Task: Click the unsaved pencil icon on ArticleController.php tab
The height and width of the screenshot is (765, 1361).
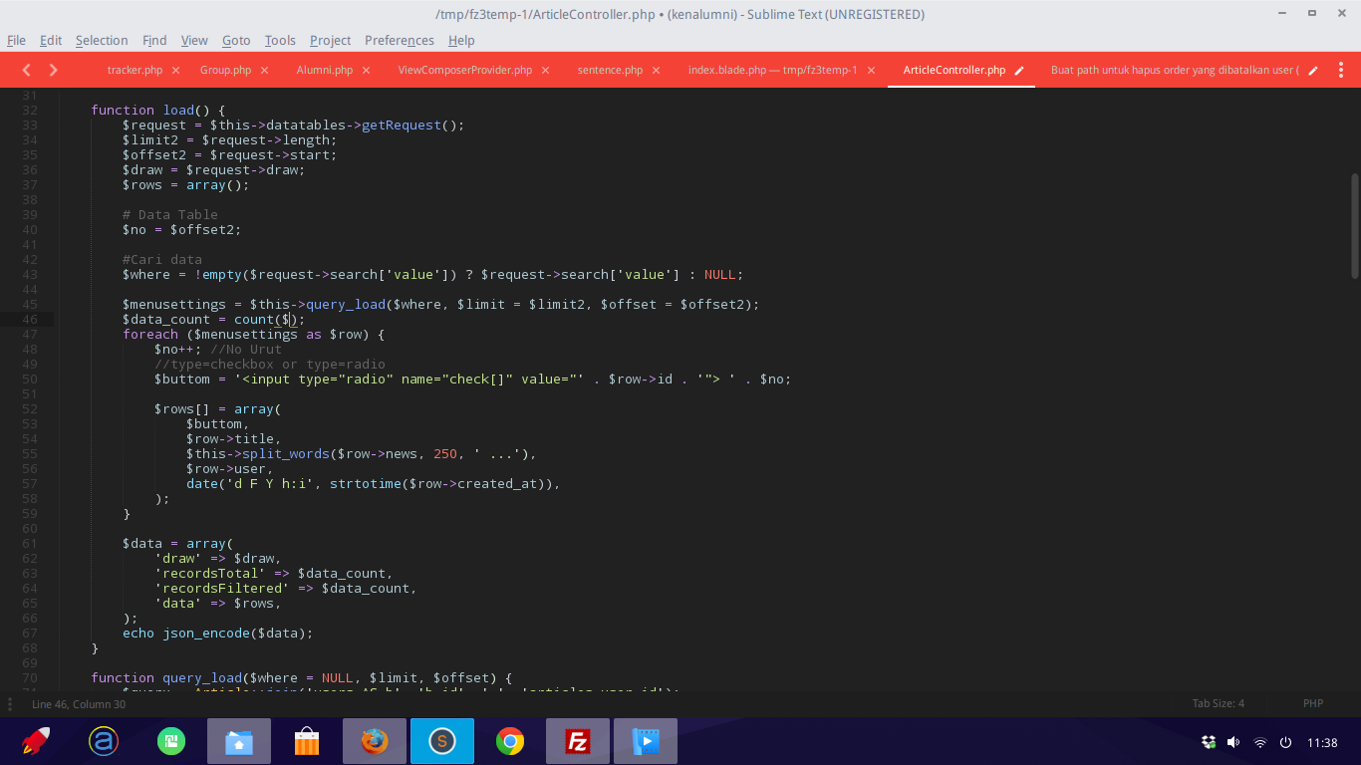Action: coord(1019,71)
